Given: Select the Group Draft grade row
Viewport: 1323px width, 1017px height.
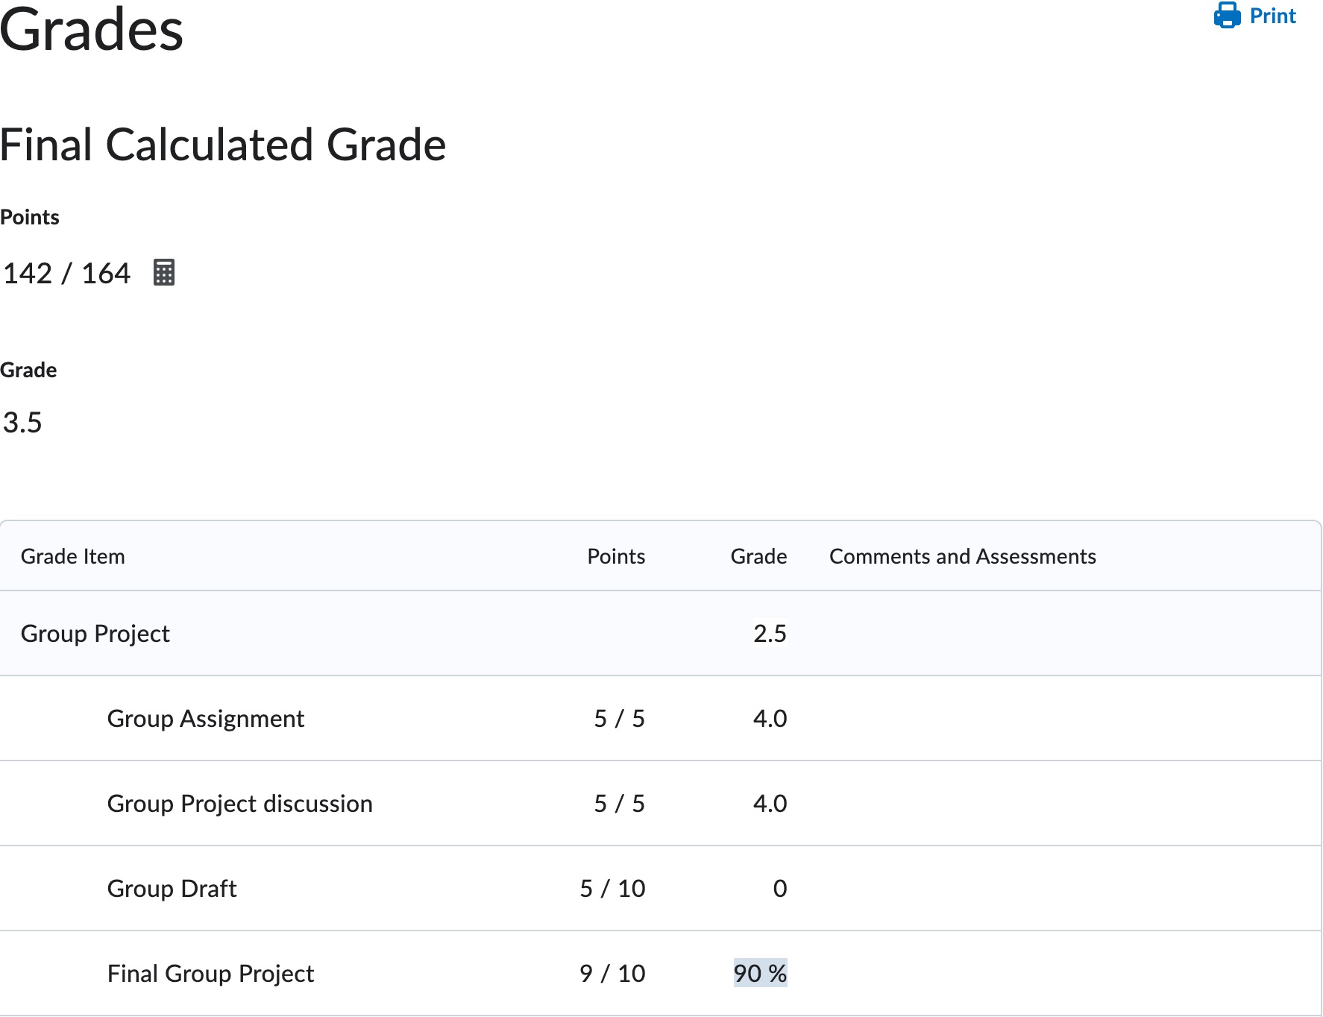Looking at the screenshot, I should [x=172, y=888].
